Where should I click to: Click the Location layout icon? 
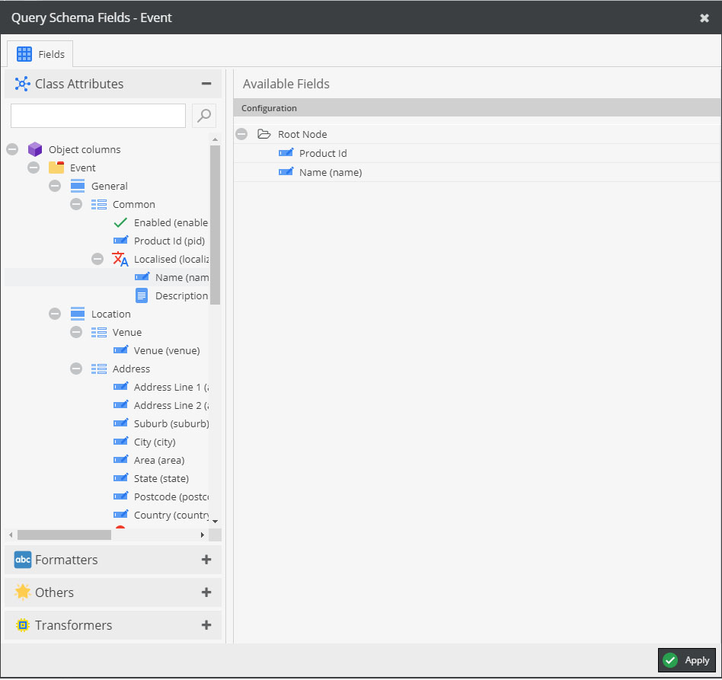pos(78,314)
